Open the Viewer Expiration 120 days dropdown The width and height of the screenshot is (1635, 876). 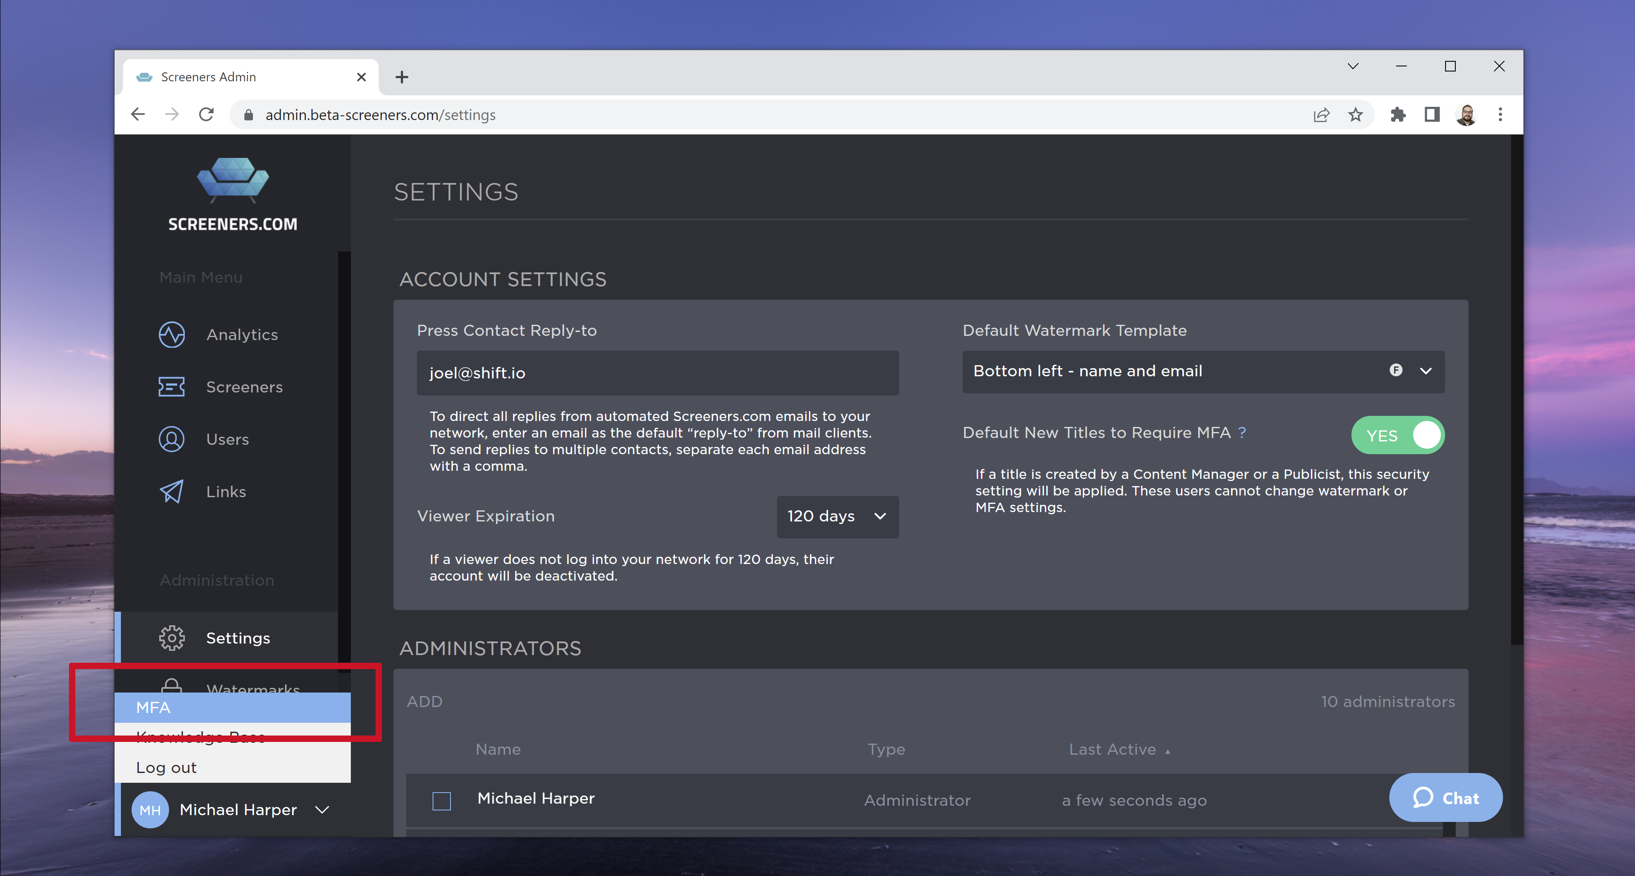[x=838, y=517]
